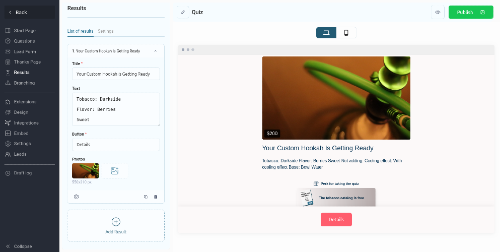Open the preview eye icon beside Publish

(438, 12)
